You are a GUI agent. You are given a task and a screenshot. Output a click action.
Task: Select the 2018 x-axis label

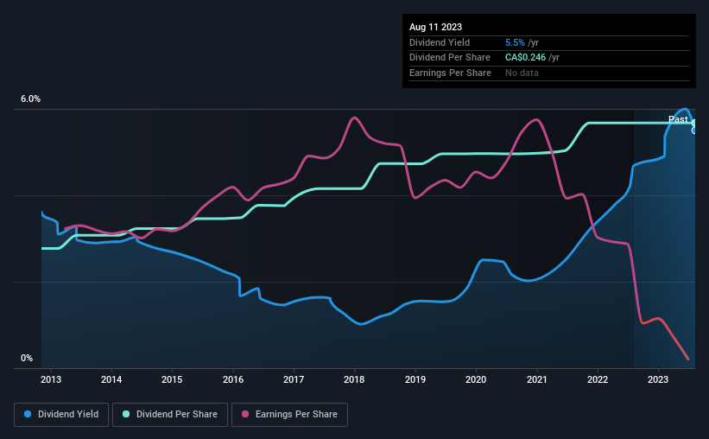354,379
